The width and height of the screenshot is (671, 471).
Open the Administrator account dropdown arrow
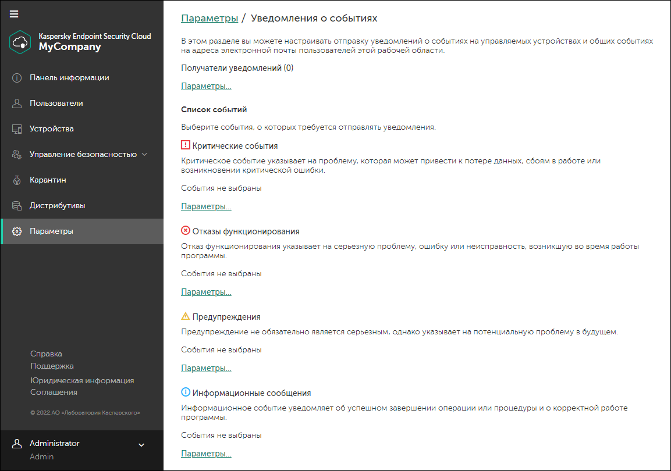pos(141,445)
